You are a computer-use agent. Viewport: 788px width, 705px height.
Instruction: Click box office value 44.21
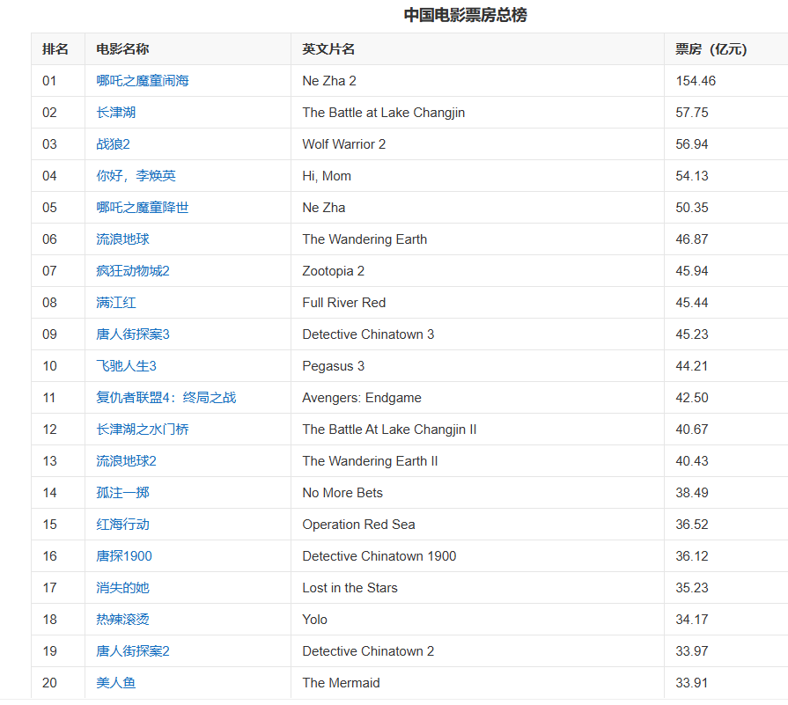point(691,366)
